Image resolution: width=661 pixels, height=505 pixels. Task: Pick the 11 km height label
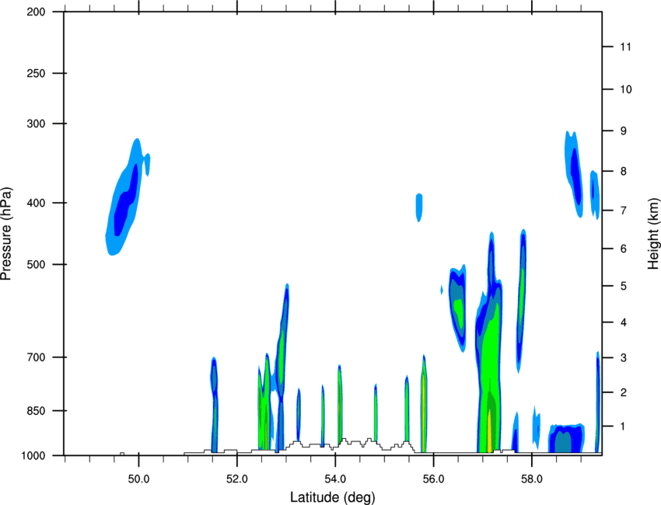625,47
